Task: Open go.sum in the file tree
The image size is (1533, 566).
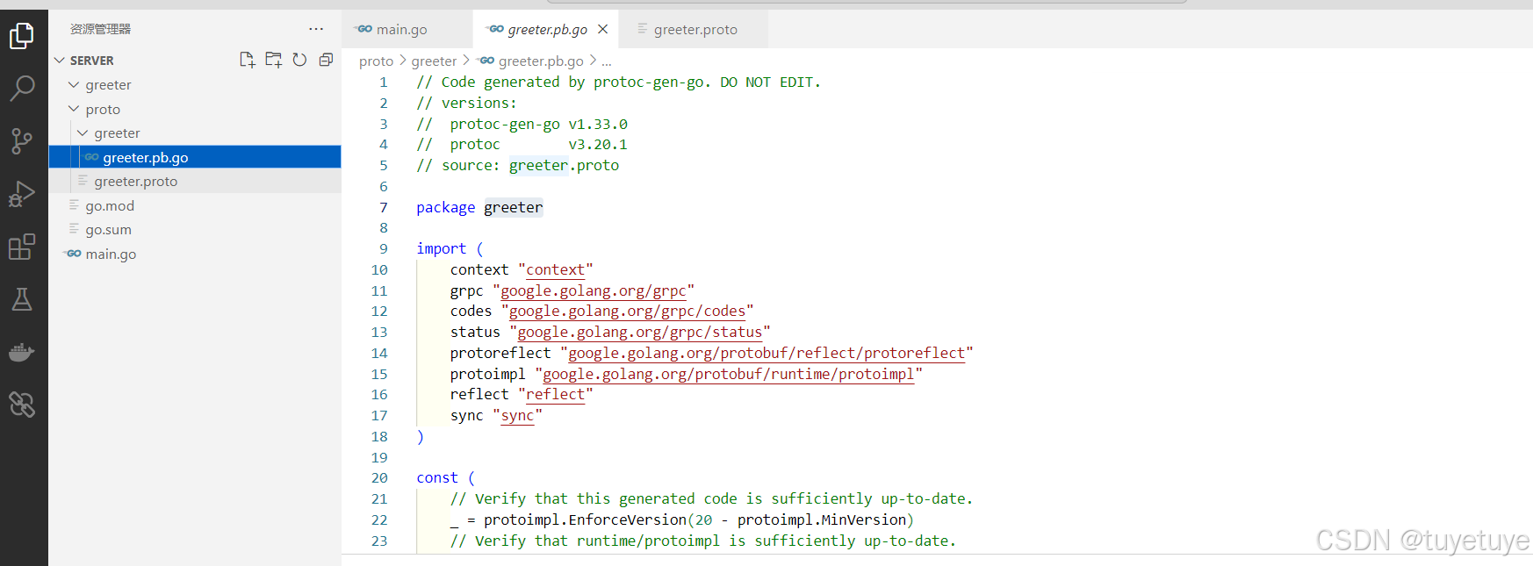Action: pyautogui.click(x=195, y=230)
